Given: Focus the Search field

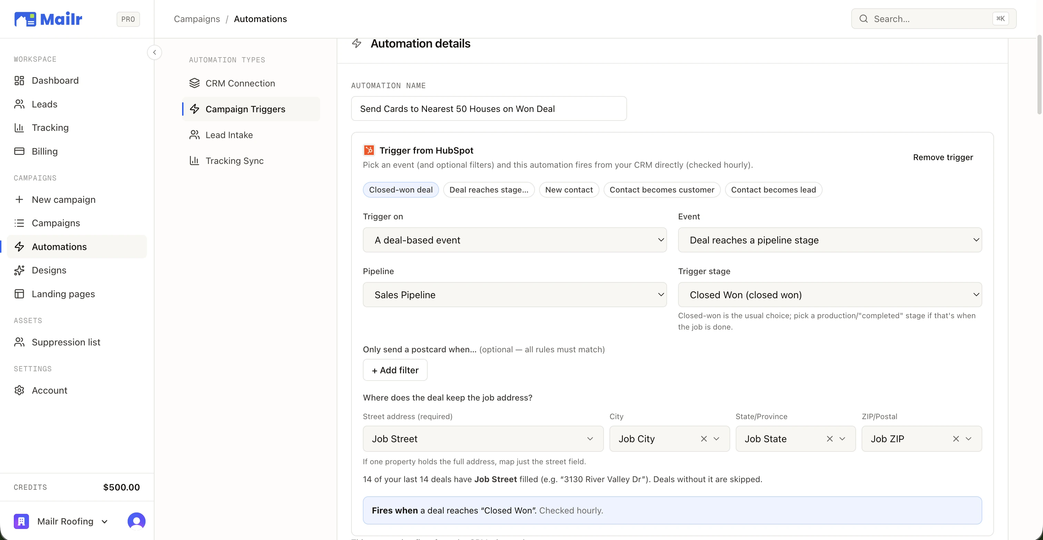Looking at the screenshot, I should point(934,19).
